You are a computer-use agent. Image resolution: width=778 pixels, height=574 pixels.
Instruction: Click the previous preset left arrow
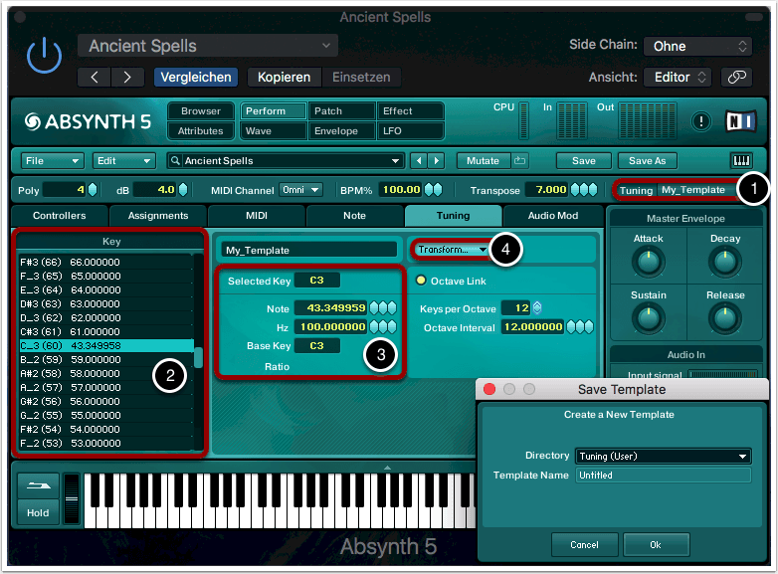[x=95, y=77]
